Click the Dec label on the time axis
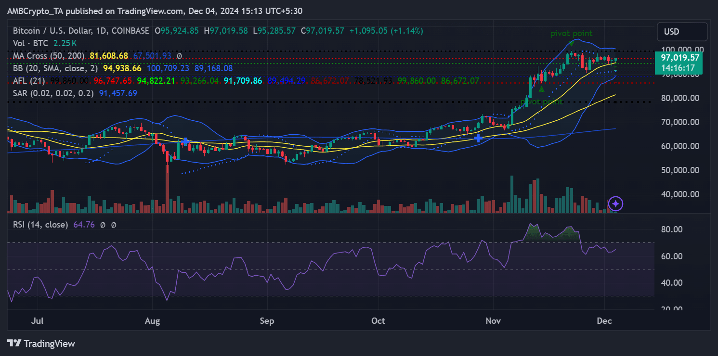 point(605,320)
